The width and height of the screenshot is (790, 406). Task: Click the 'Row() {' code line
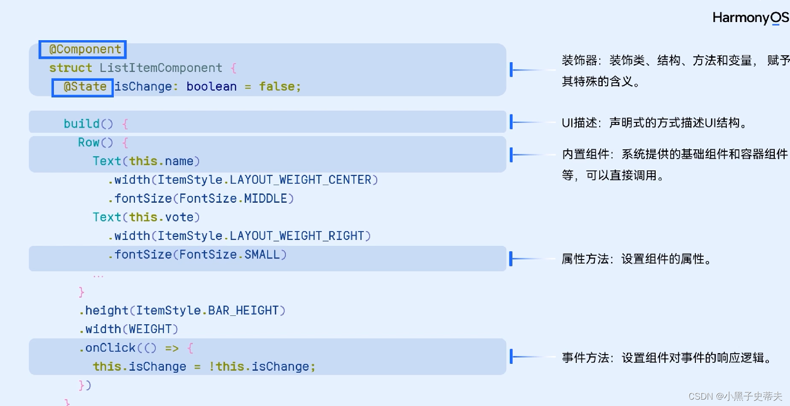click(x=103, y=143)
